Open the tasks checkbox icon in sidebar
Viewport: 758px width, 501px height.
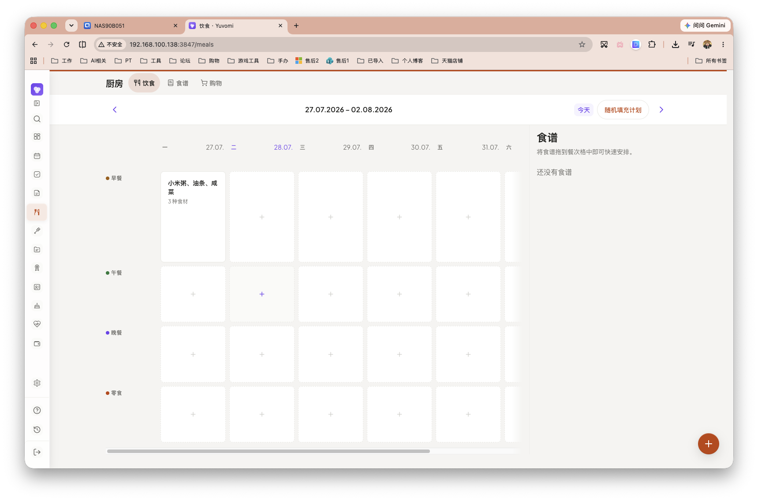pos(37,174)
